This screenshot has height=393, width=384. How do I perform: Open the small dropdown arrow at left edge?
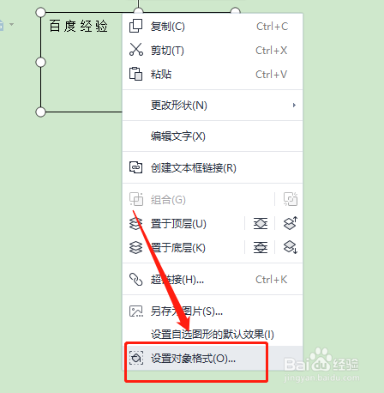pos(11,24)
